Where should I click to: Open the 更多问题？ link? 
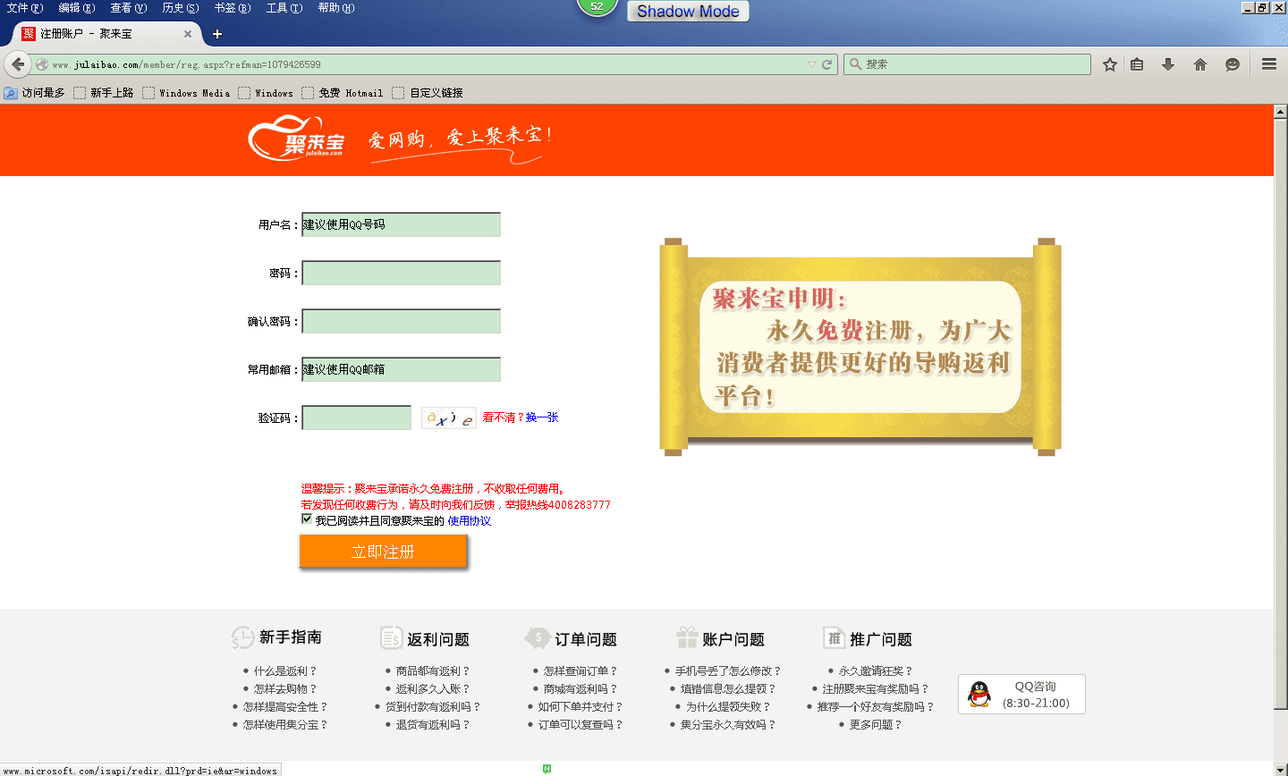click(876, 725)
